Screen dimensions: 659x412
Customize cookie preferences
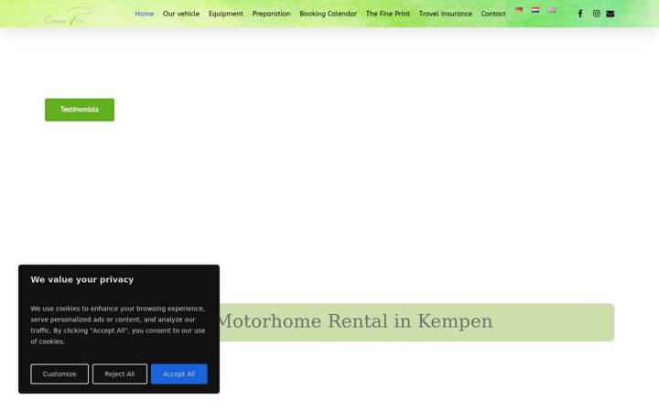tap(59, 374)
